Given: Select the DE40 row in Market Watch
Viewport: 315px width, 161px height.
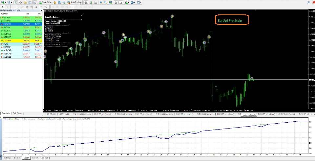Looking at the screenshot, I should tap(21, 44).
